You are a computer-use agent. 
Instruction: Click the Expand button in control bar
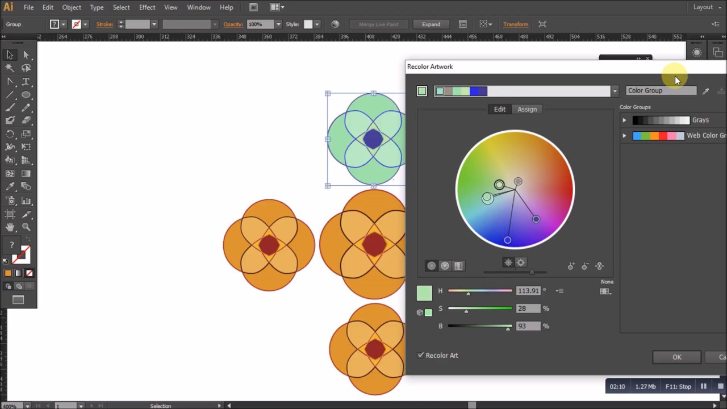(x=431, y=24)
